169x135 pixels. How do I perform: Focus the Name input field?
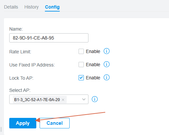tap(49, 38)
